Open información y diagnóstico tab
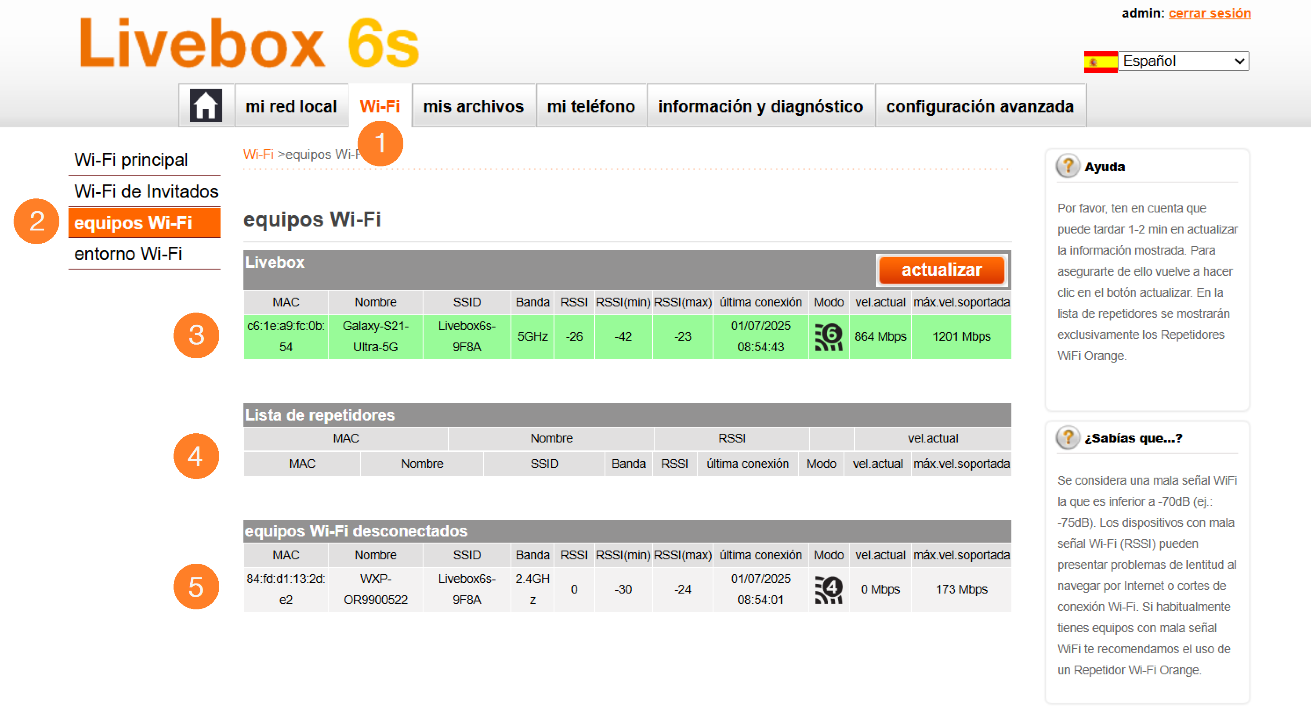Screen dimensions: 1311x720 [x=760, y=106]
